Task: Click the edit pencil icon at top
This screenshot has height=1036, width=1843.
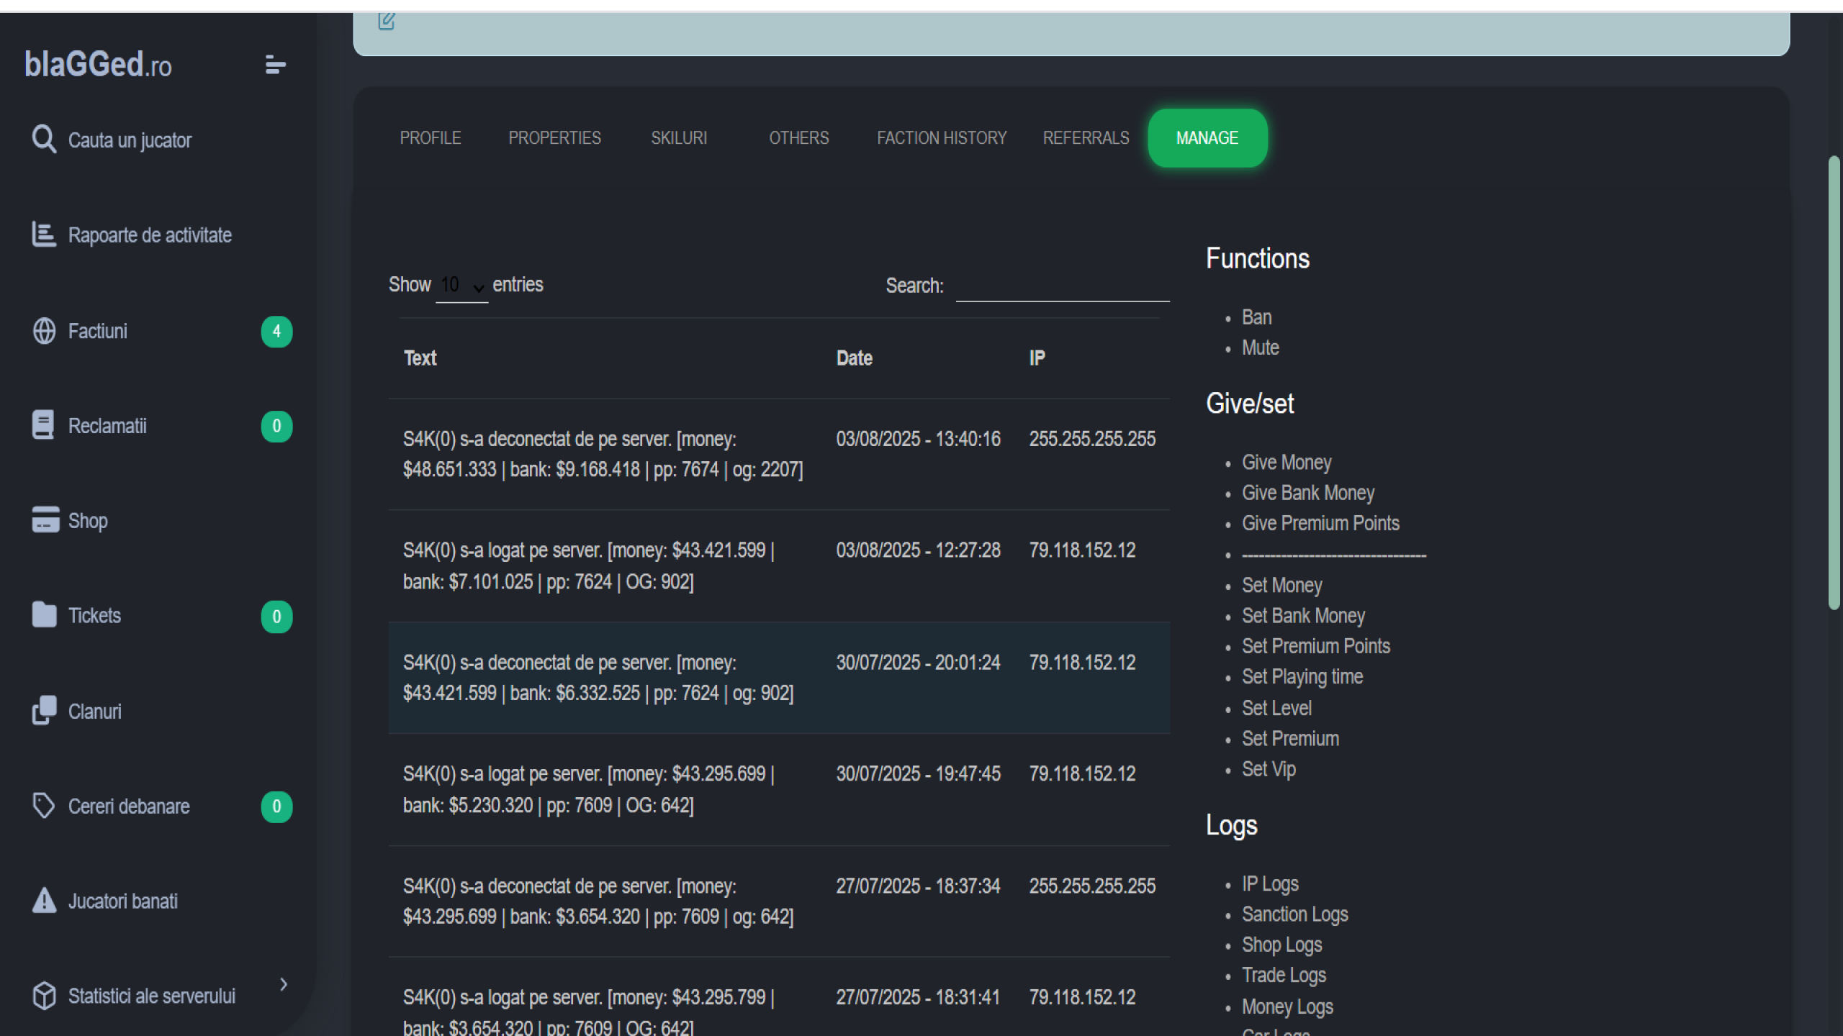Action: click(387, 21)
